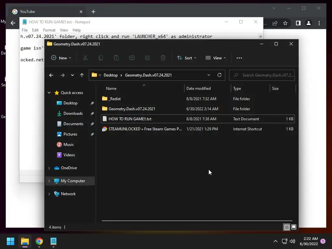Open Notepad's File menu
This screenshot has height=249, width=332.
tap(25, 30)
